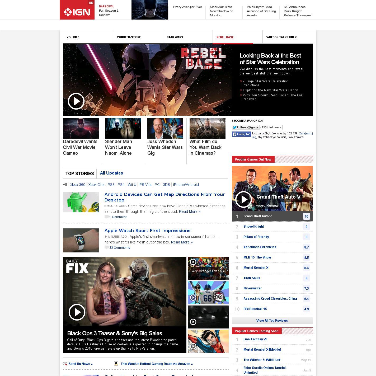Click the envelope icon beside Send Us News
The width and height of the screenshot is (376, 376).
[65, 364]
